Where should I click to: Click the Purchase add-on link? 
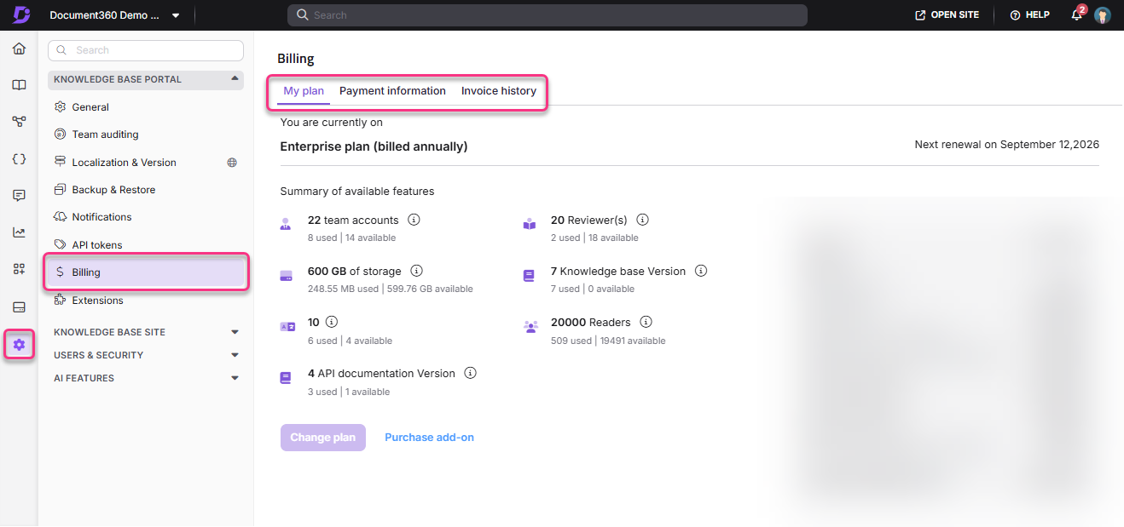(x=429, y=438)
